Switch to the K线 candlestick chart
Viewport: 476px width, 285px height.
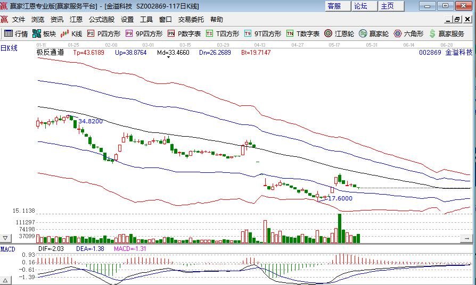click(x=71, y=33)
